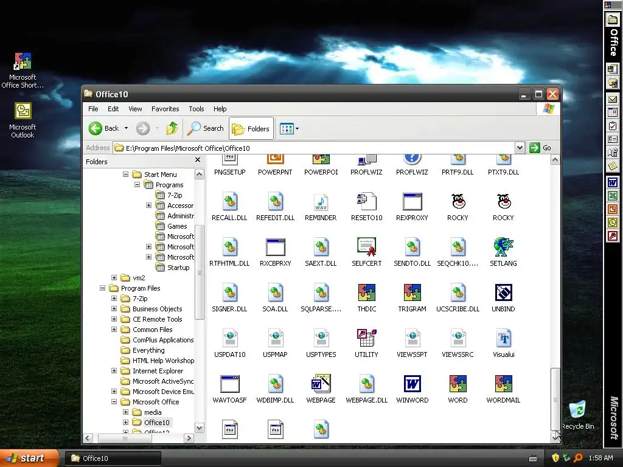623x467 pixels.
Task: Click Word icon on Office Shortcut Bar
Action: click(612, 182)
